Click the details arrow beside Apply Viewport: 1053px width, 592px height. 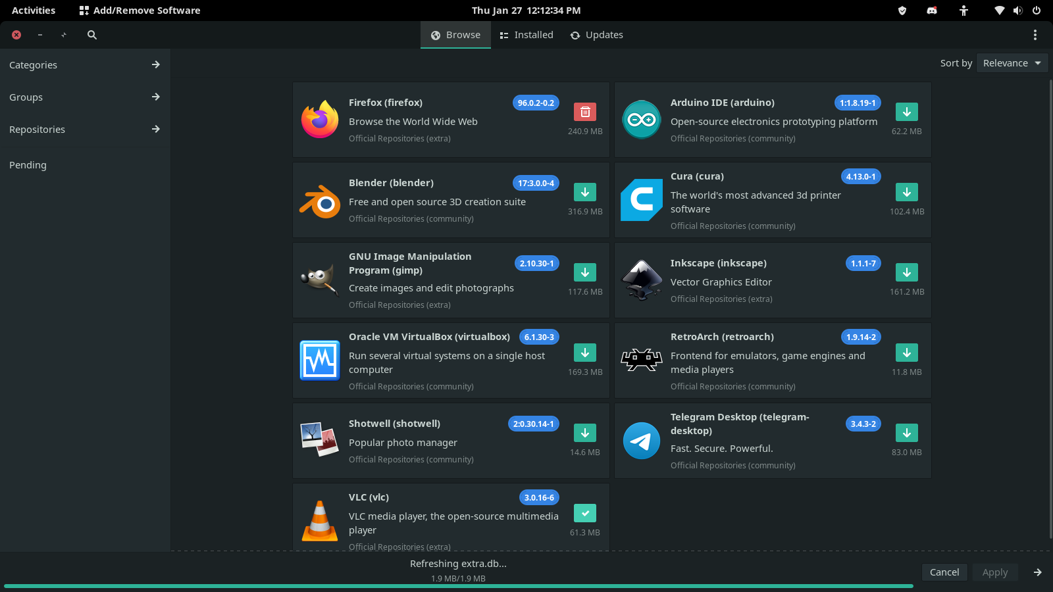point(1038,572)
